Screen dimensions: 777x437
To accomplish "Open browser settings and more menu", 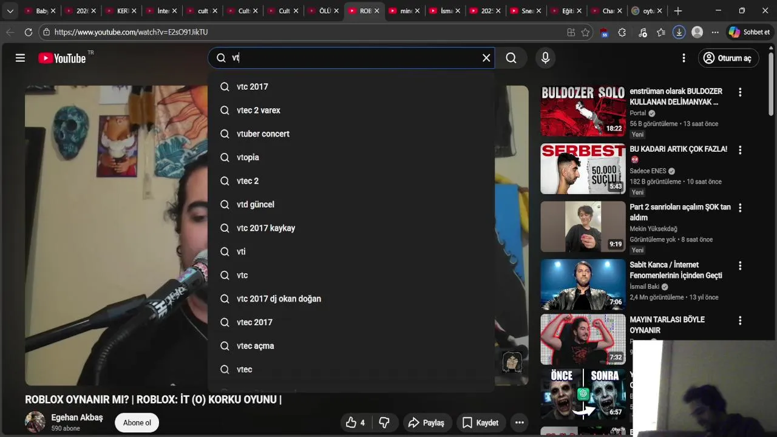I will click(715, 32).
